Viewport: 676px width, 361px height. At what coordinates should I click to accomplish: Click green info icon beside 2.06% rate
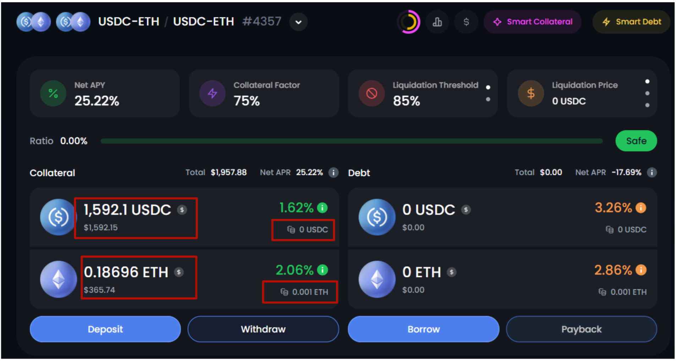[322, 270]
